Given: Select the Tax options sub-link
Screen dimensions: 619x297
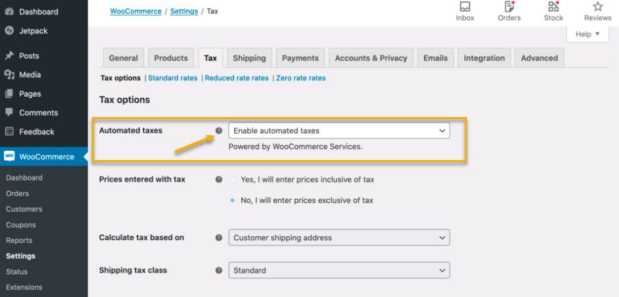Looking at the screenshot, I should (121, 78).
